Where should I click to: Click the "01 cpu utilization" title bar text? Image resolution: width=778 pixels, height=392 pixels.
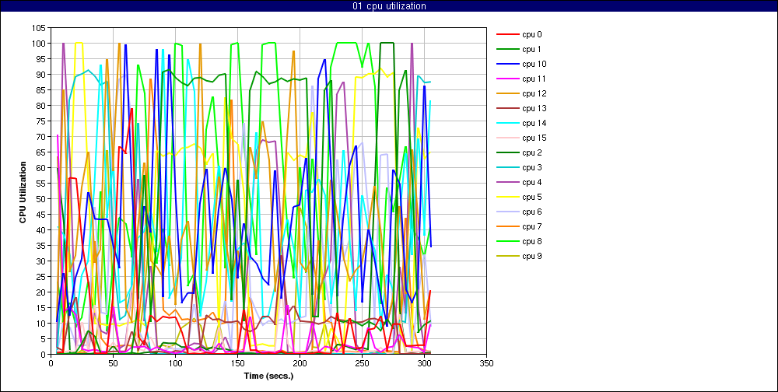pos(389,6)
